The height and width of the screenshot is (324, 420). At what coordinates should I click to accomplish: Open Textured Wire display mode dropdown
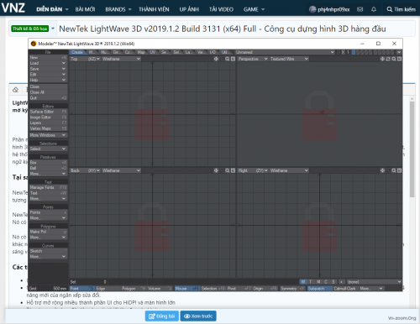click(289, 59)
